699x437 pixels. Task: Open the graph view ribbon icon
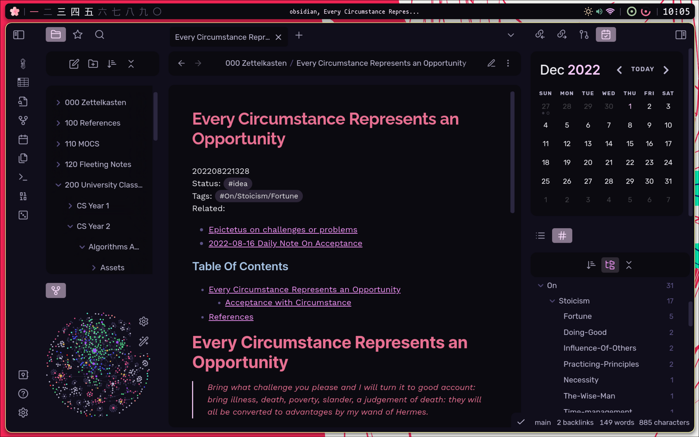click(23, 121)
